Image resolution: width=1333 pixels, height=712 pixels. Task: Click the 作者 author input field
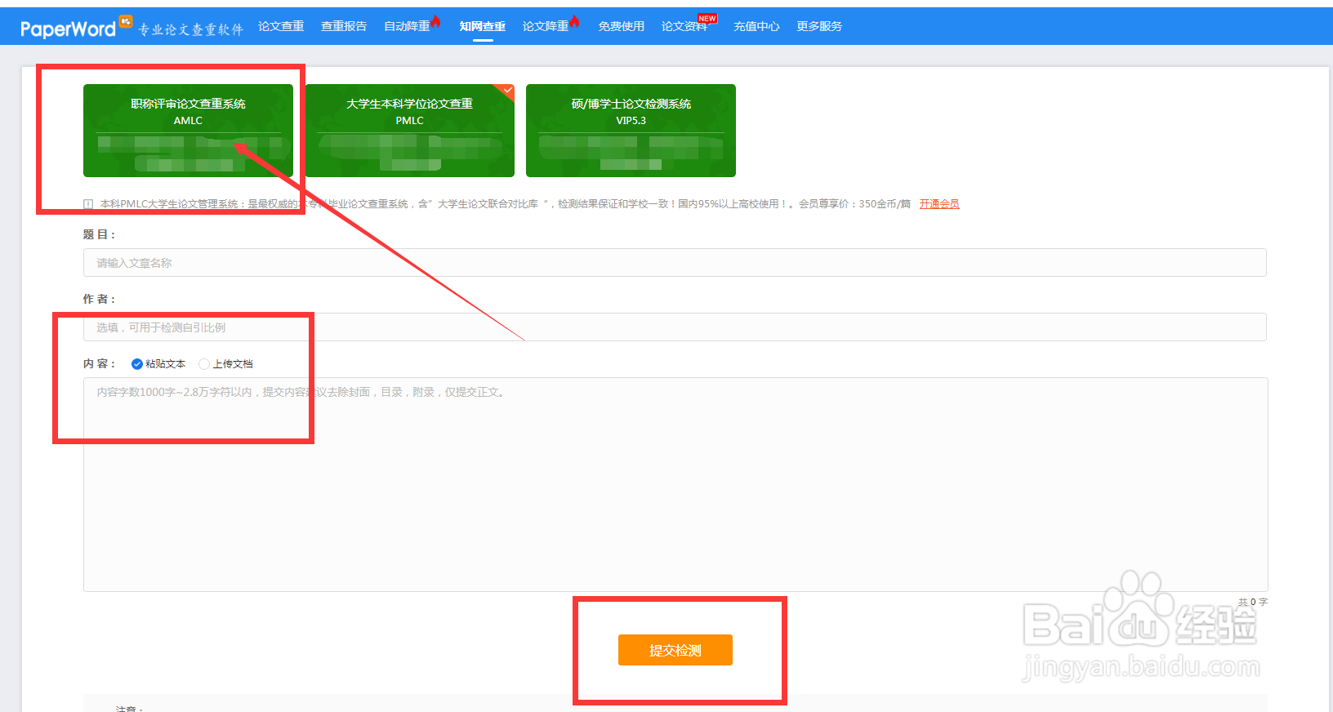point(675,327)
